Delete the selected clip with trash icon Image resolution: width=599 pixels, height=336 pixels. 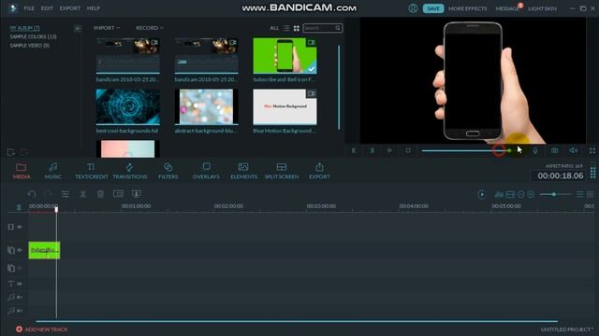100,194
